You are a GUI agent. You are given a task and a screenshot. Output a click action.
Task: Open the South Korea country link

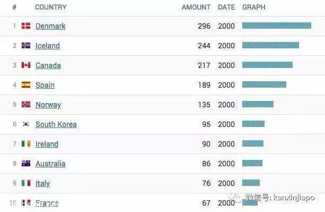click(x=56, y=124)
